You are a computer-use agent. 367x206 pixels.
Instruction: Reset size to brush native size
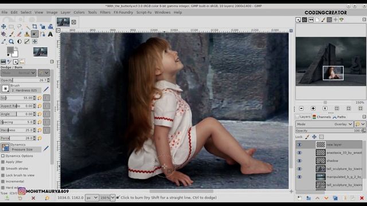click(x=40, y=98)
